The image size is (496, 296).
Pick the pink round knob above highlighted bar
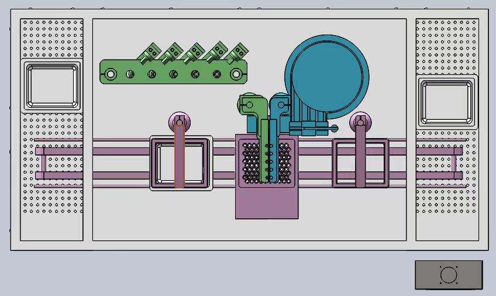point(180,122)
